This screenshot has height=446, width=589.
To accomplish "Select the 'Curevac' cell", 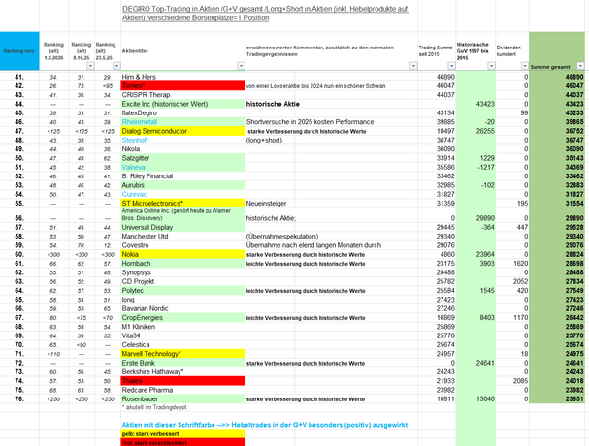I will (x=183, y=194).
